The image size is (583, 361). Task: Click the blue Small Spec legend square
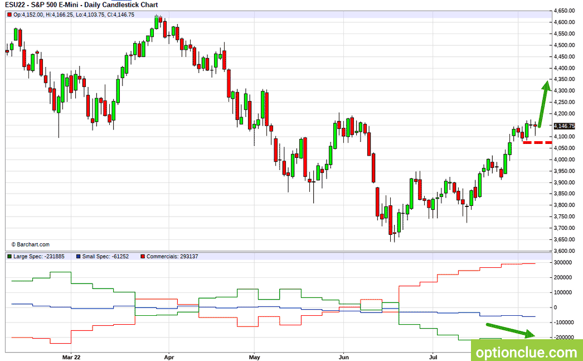78,257
